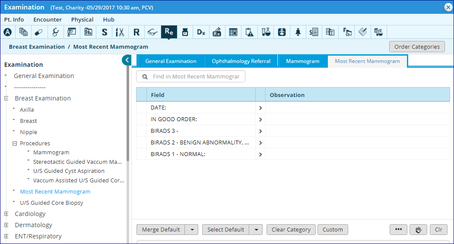This screenshot has height=244, width=454.
Task: Open the Select Default dropdown arrow
Action: click(x=256, y=230)
